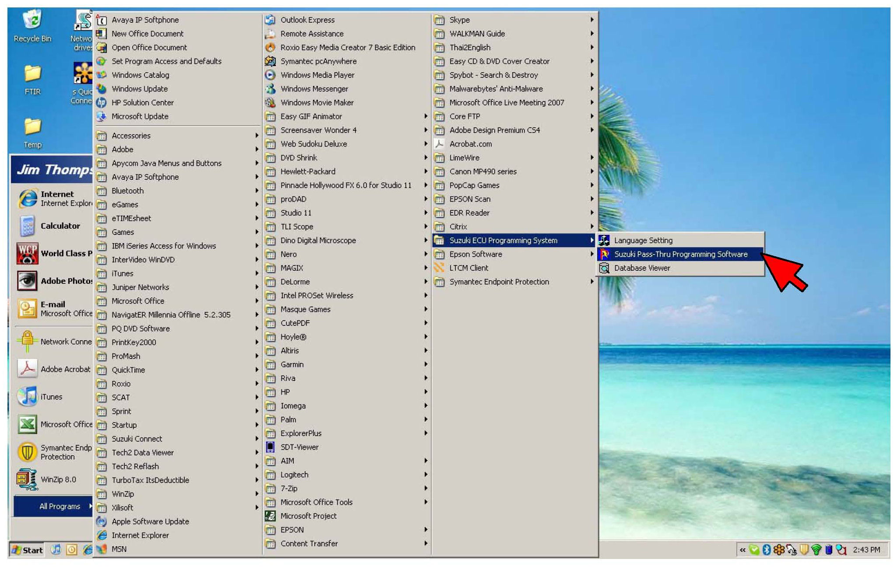The height and width of the screenshot is (569, 894).
Task: Select Pinnacle Hollywood FX 6.0 folder
Action: click(x=347, y=185)
